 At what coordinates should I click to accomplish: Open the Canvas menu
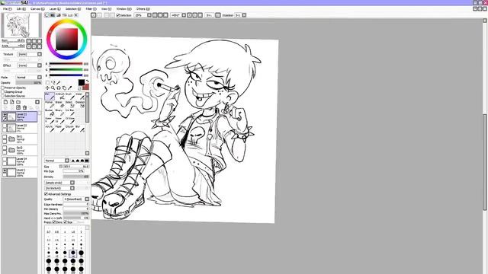pos(37,9)
